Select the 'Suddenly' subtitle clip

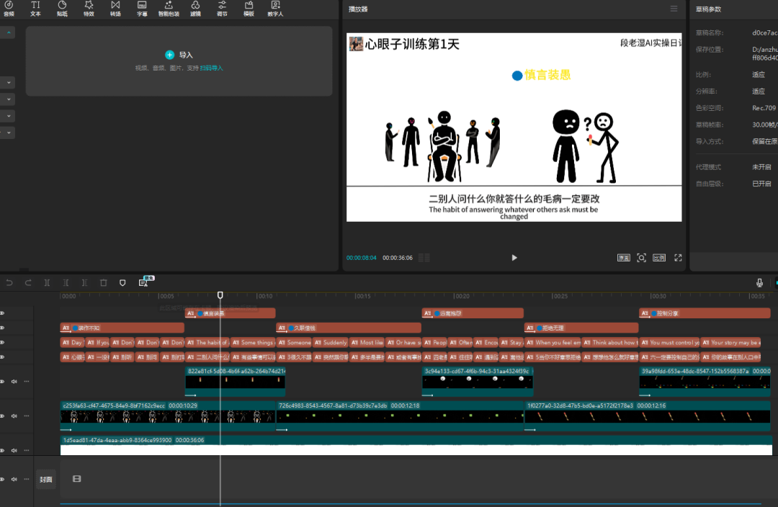tap(331, 342)
